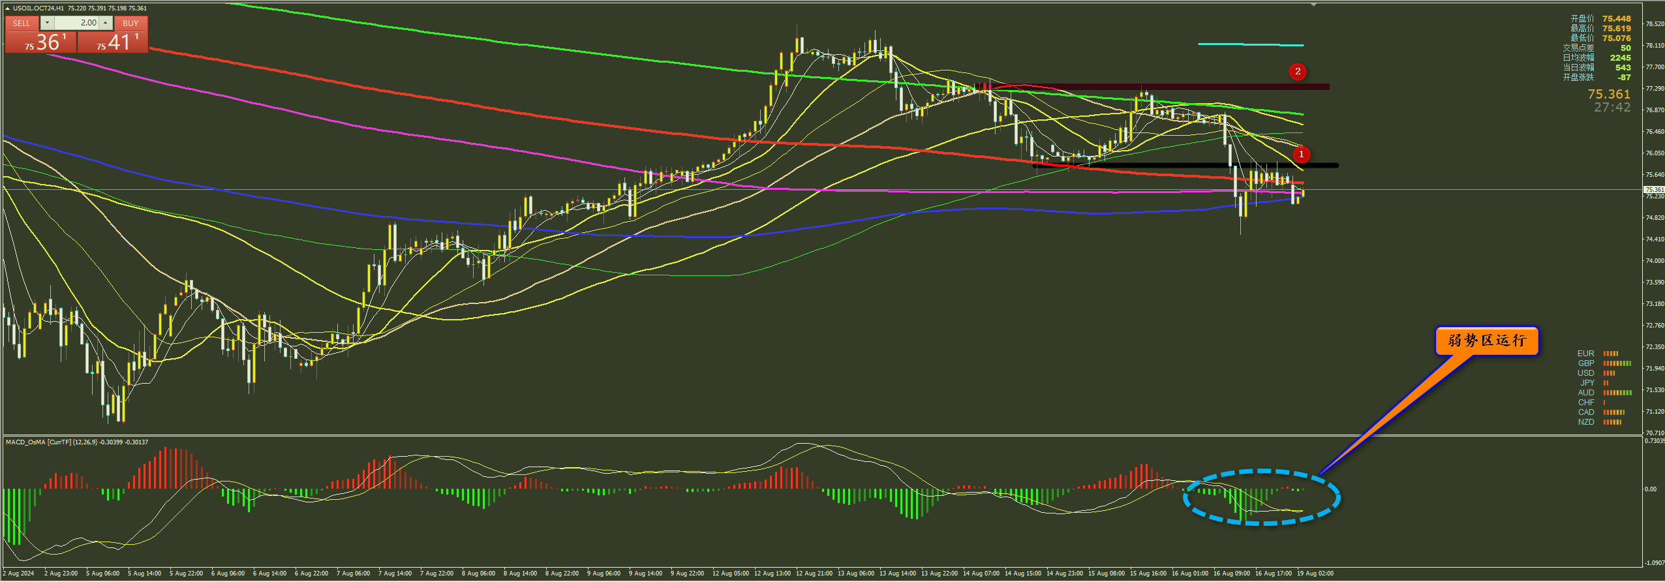Screen dimensions: 1665x582
Task: Click the 12 Aug 21:00 time axis label
Action: click(x=814, y=574)
